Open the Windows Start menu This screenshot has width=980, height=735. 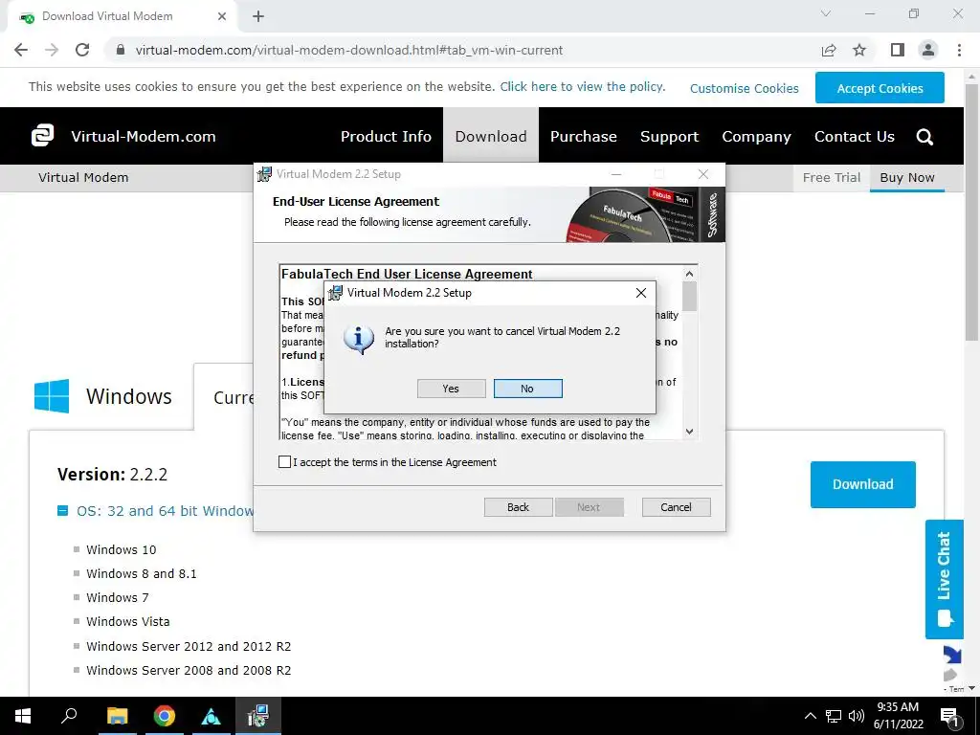[x=23, y=716]
